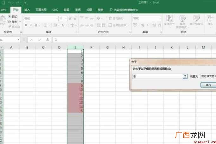
Task: Click Decrease Font Size icon
Action: (x=75, y=18)
